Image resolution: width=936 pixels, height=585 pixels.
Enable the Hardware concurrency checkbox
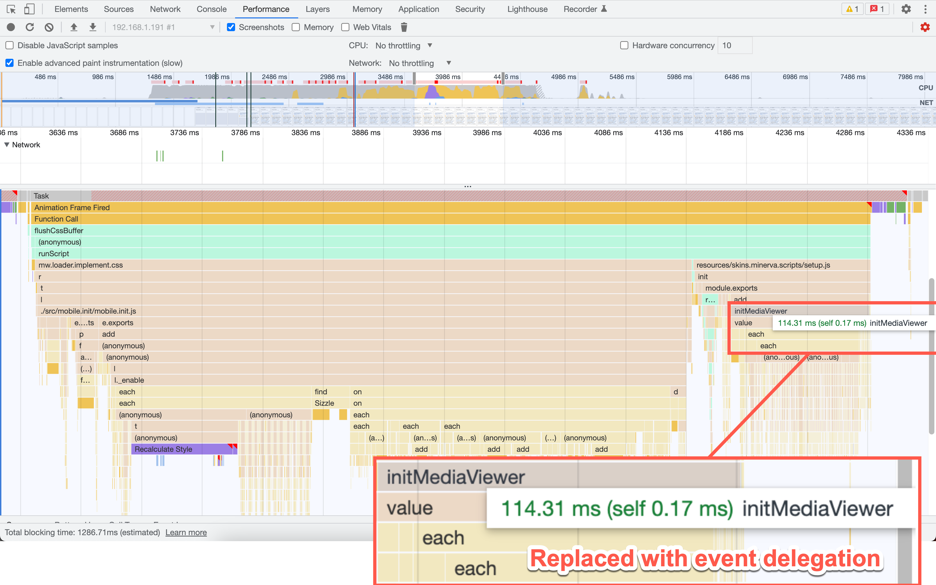[x=624, y=45]
